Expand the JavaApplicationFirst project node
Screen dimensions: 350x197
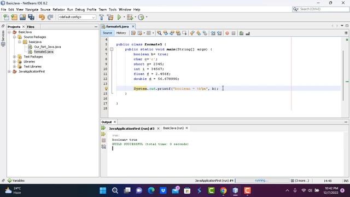[x=9, y=72]
